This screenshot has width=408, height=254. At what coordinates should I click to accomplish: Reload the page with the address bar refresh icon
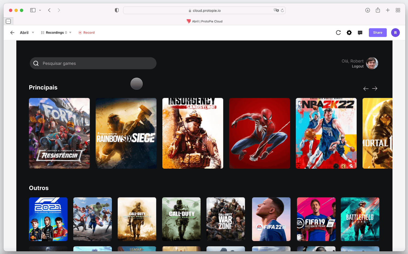point(282,10)
